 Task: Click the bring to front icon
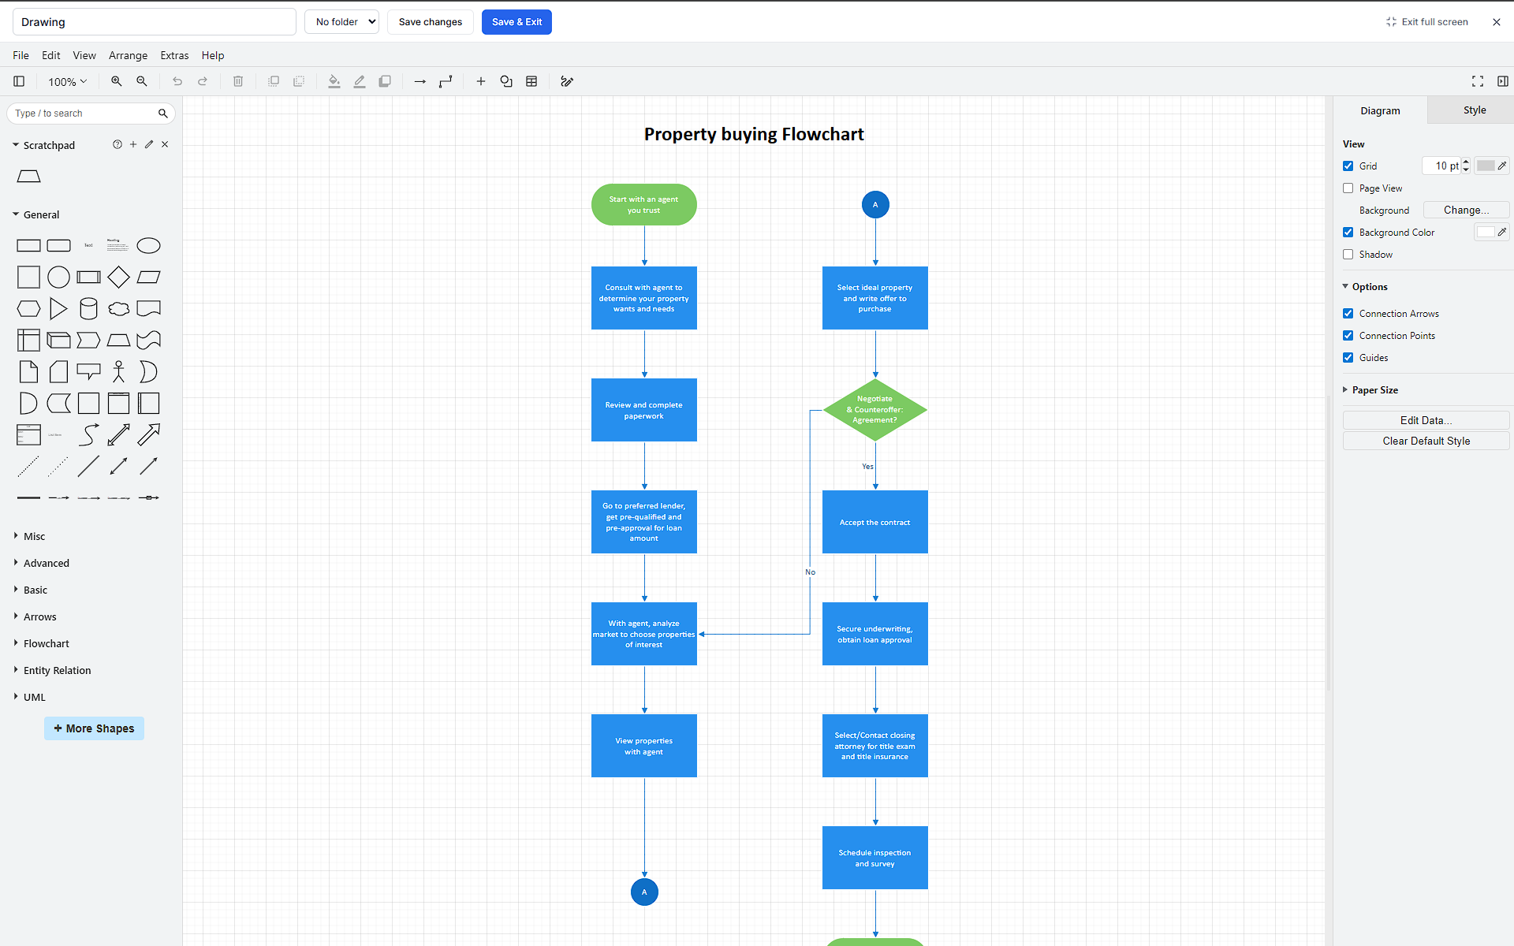tap(274, 81)
